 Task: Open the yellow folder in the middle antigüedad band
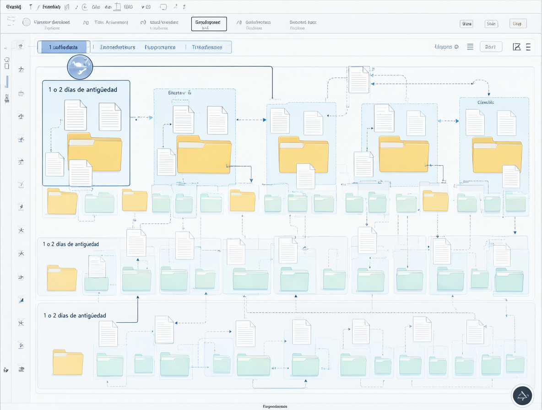(62, 278)
